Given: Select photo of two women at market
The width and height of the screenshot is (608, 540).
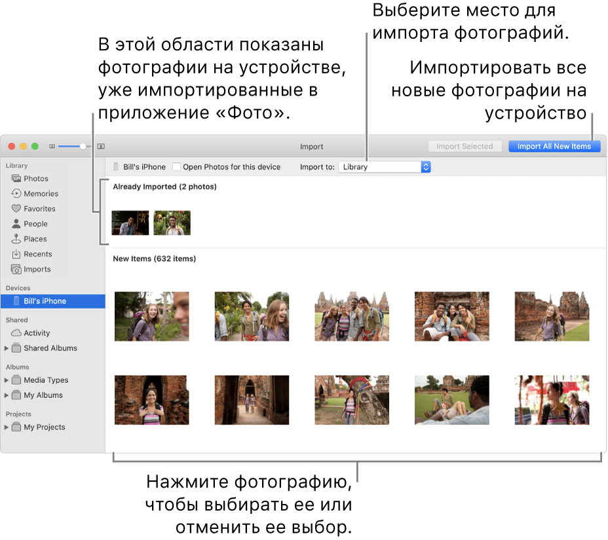Looking at the screenshot, I should 552,400.
